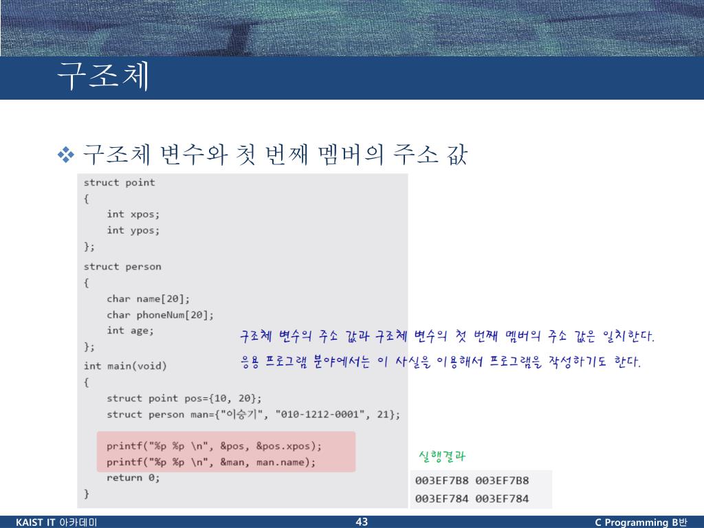The width and height of the screenshot is (704, 528).
Task: Click the code line 'char phoneNum[20];'
Action: click(x=159, y=315)
